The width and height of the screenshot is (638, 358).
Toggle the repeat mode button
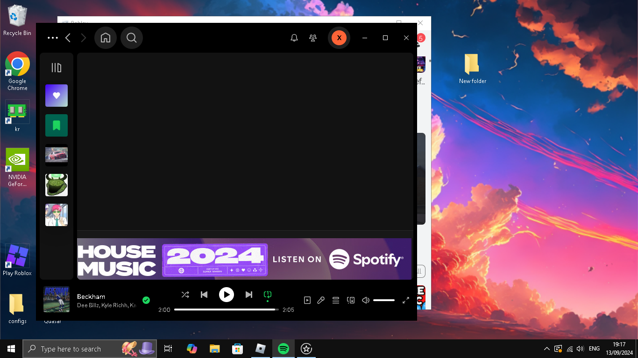268,295
